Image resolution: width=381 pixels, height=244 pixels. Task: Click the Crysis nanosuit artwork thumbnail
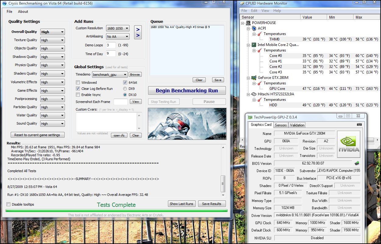click(187, 123)
